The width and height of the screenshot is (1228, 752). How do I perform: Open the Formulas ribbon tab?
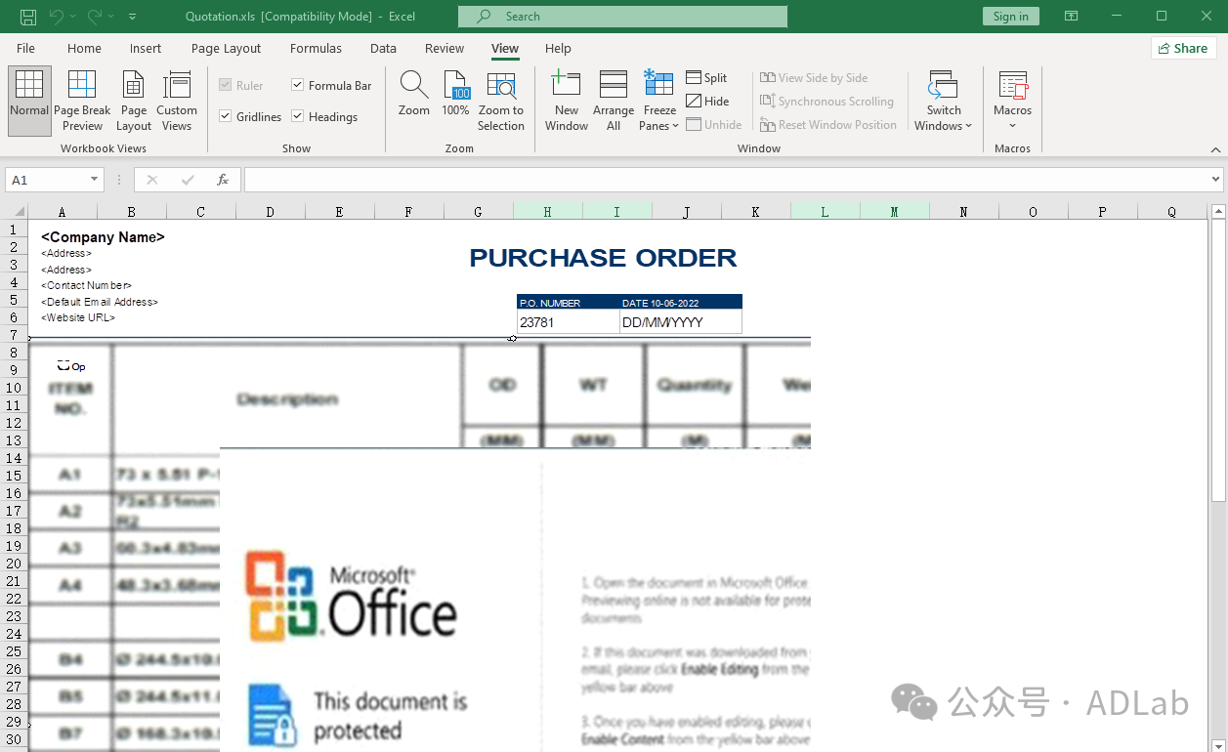click(x=316, y=48)
